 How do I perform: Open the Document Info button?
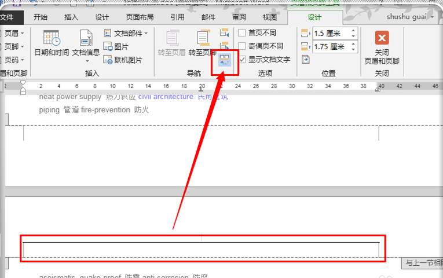[x=86, y=43]
